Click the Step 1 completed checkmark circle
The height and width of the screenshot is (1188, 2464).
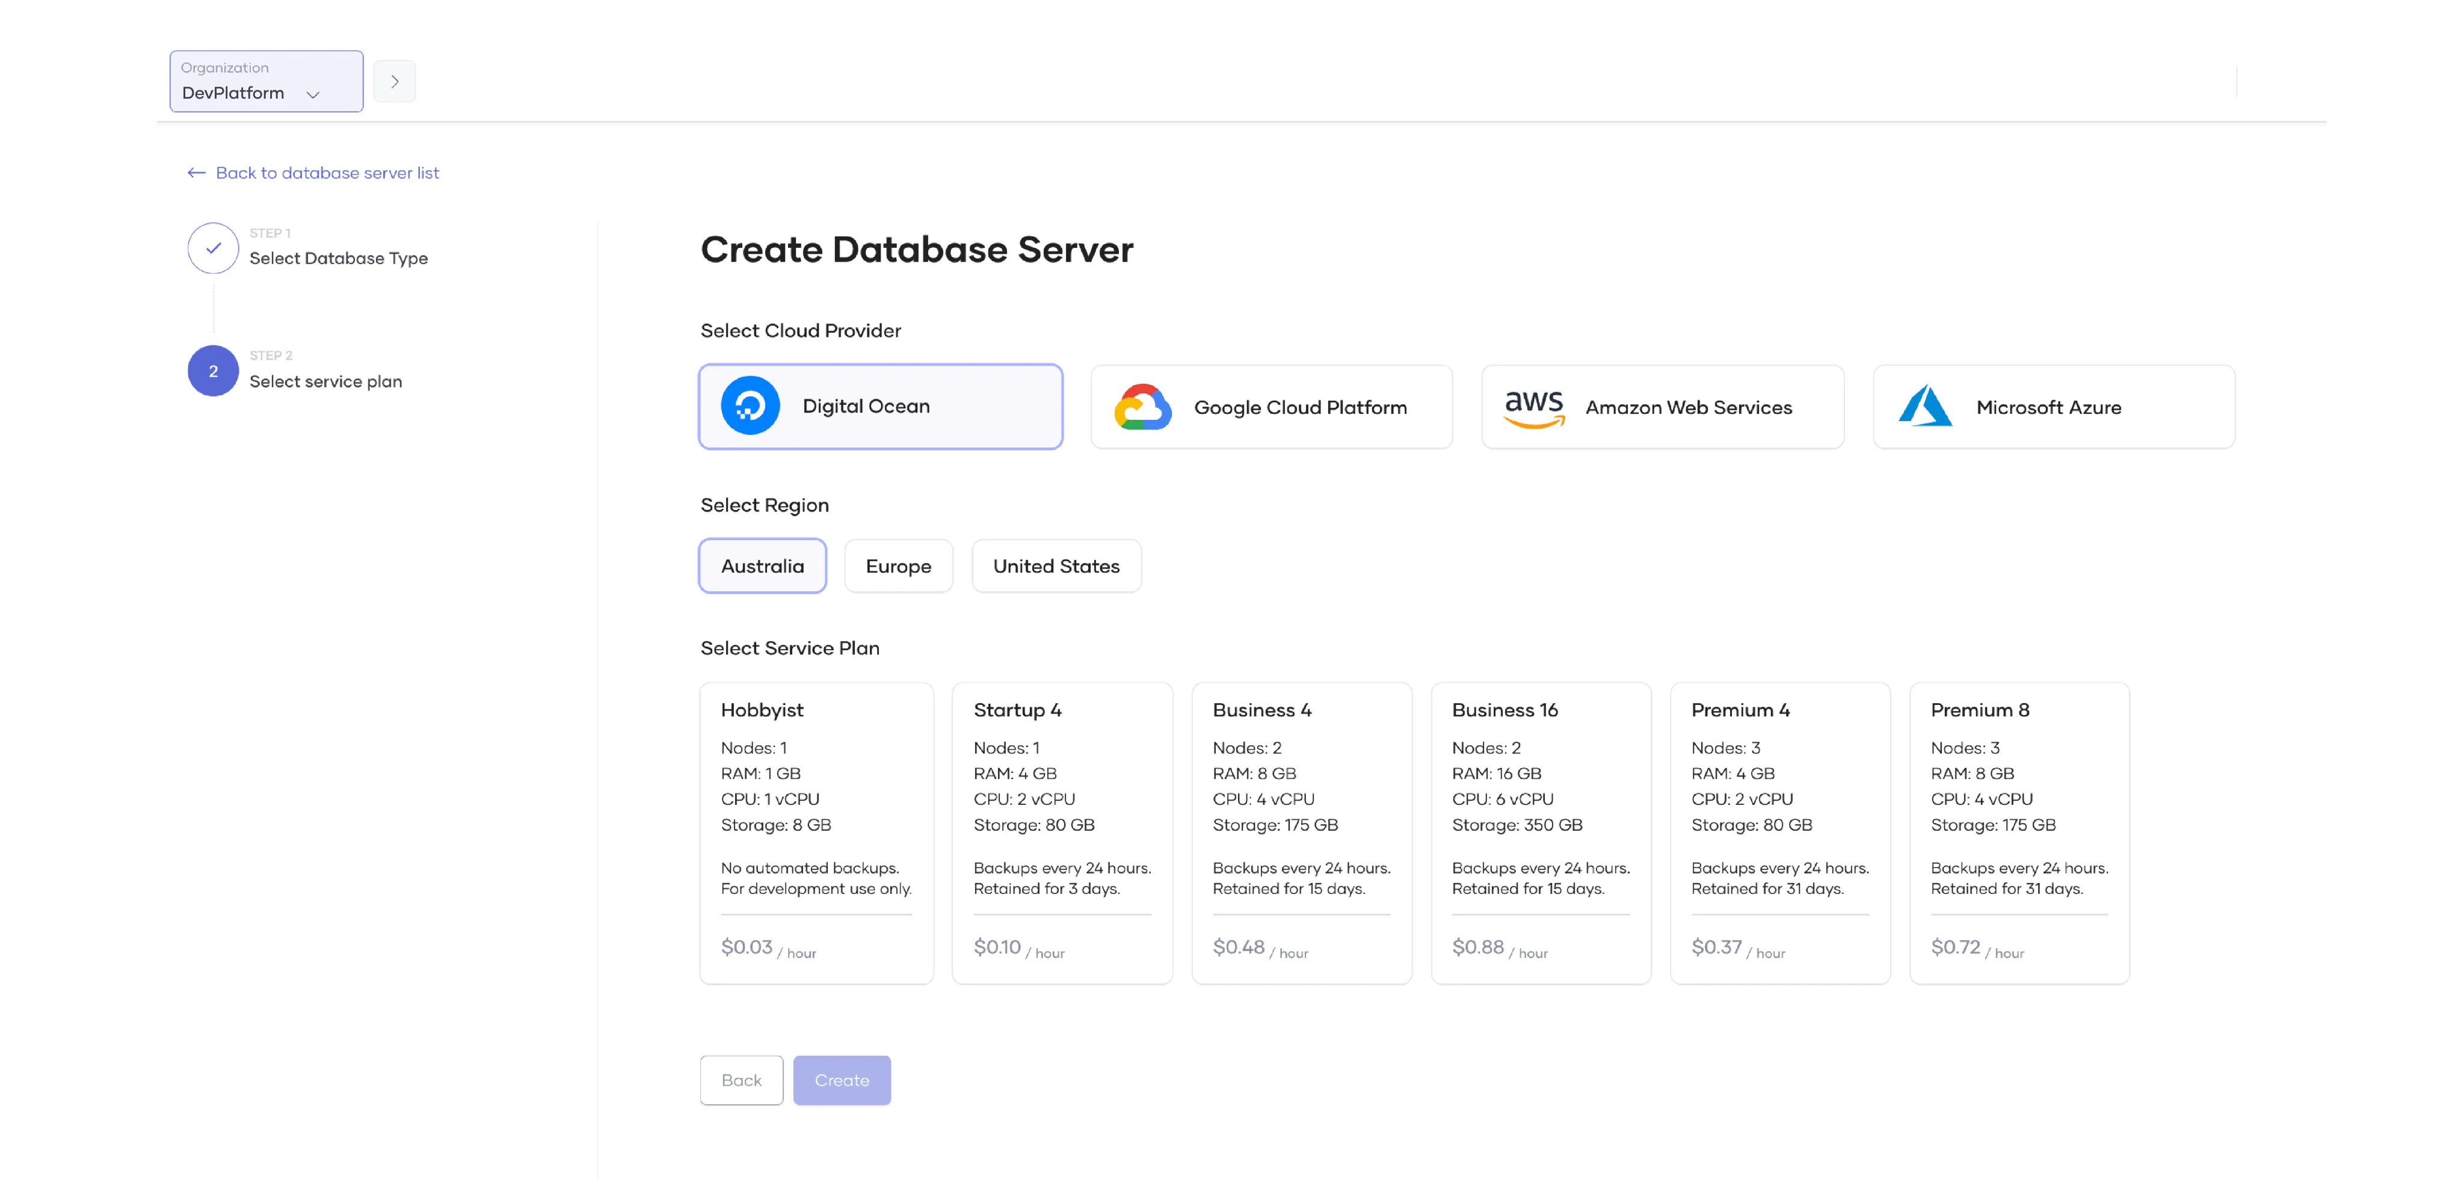pos(212,248)
